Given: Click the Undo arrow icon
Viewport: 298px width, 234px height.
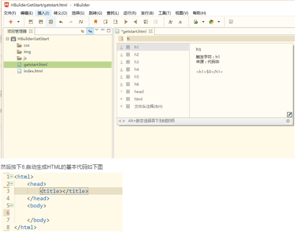Looking at the screenshot, I should [61, 22].
